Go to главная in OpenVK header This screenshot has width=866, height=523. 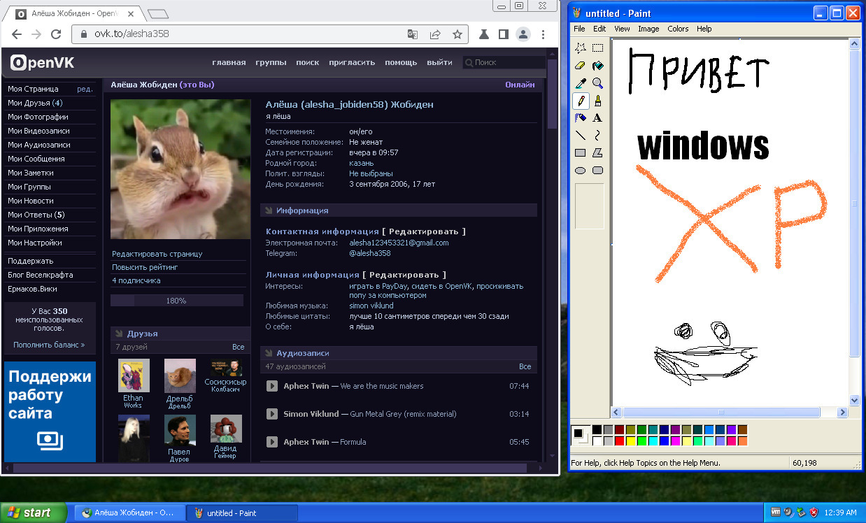pyautogui.click(x=229, y=62)
